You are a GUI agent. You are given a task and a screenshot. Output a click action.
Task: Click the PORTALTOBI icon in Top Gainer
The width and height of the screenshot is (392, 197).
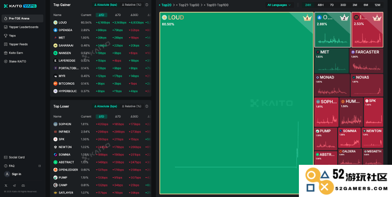coord(55,68)
